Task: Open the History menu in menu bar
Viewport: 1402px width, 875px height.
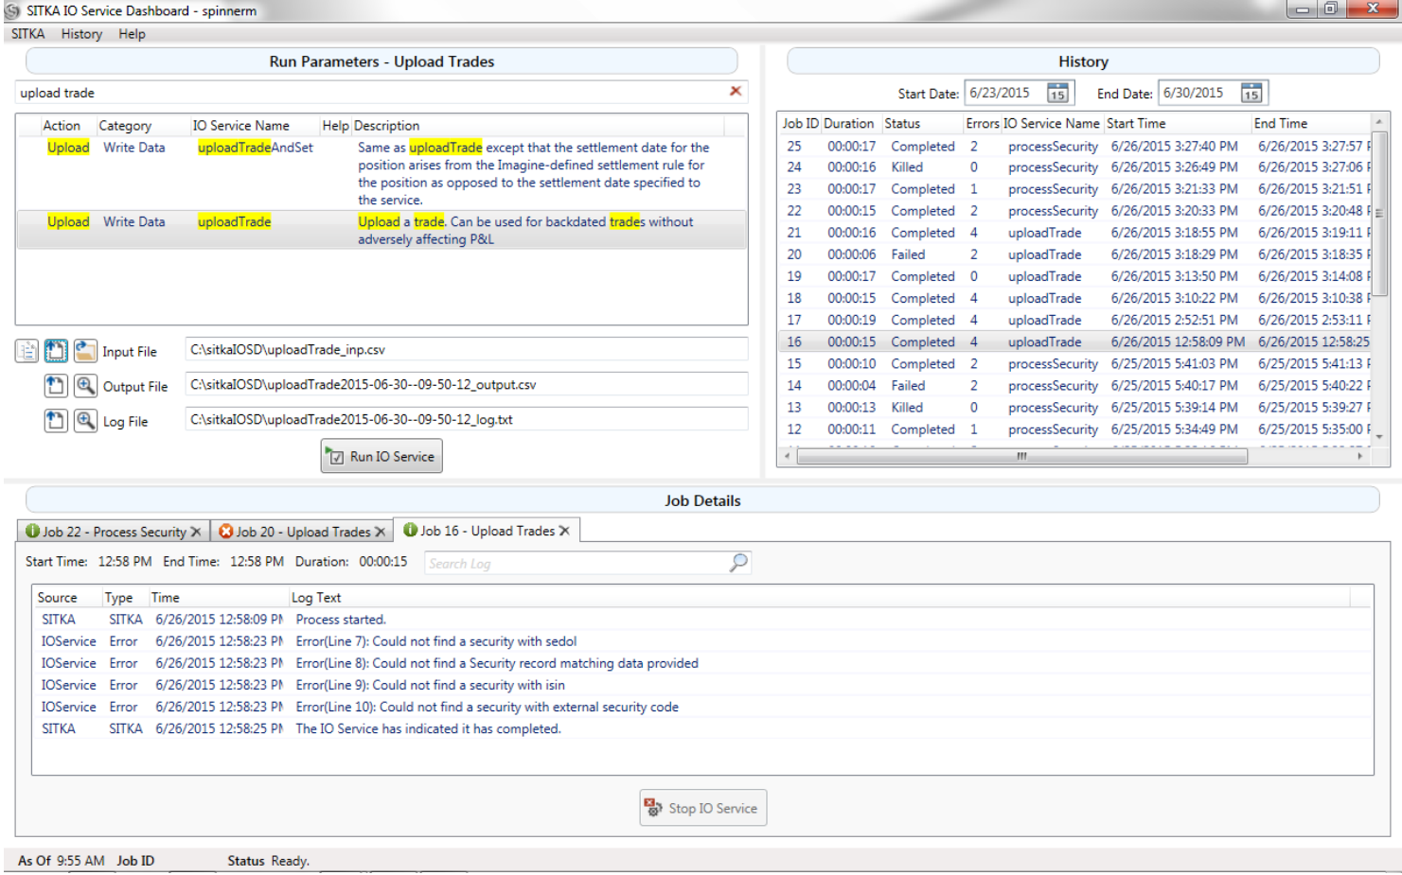Action: (x=81, y=34)
